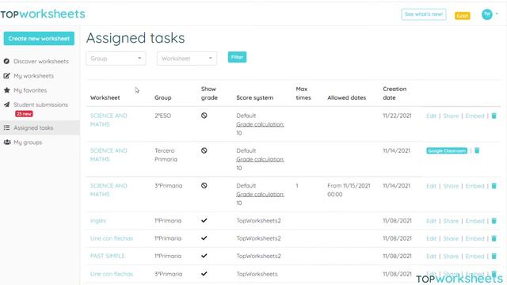Click the no-grade icon in 3ºPrimaria science row
Viewport: 507px width, 285px height.
coord(204,185)
